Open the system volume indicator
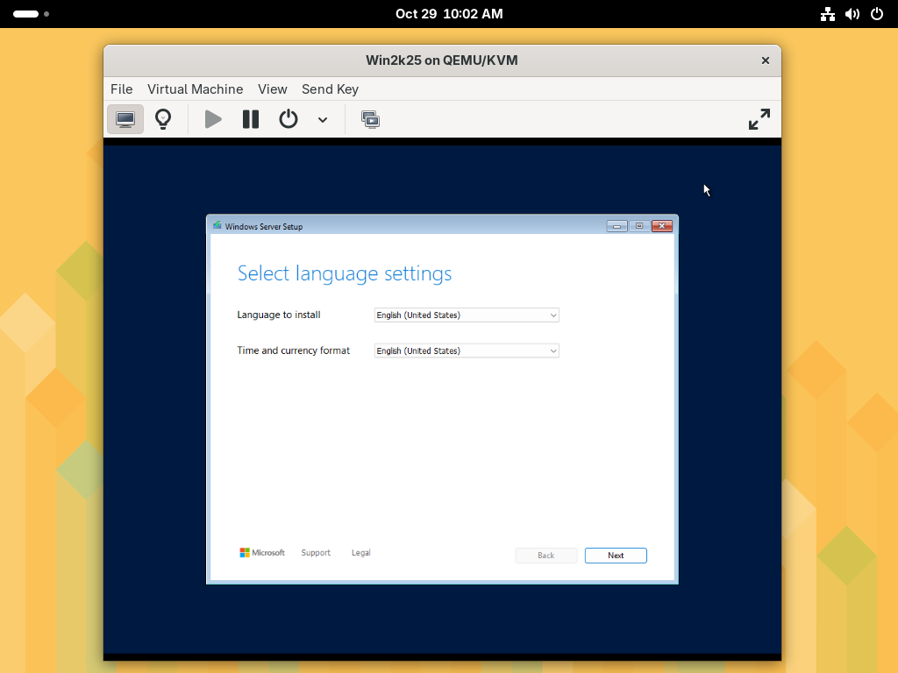 [852, 14]
